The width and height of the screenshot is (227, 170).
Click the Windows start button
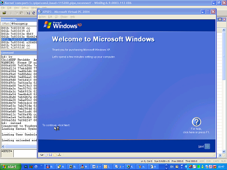coord(10,167)
